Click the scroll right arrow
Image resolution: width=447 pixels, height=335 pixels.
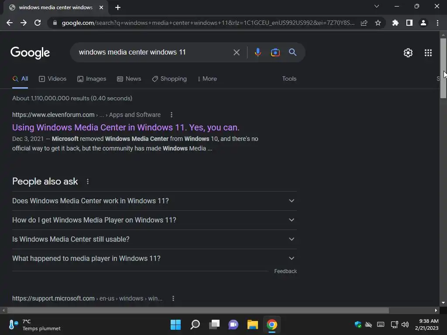(x=436, y=310)
